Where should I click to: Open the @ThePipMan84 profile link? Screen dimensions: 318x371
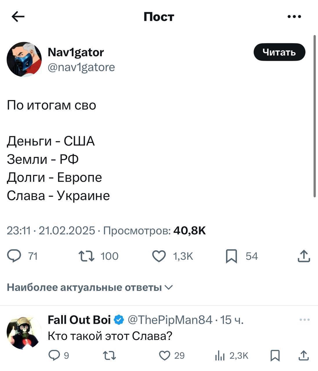pos(170,320)
